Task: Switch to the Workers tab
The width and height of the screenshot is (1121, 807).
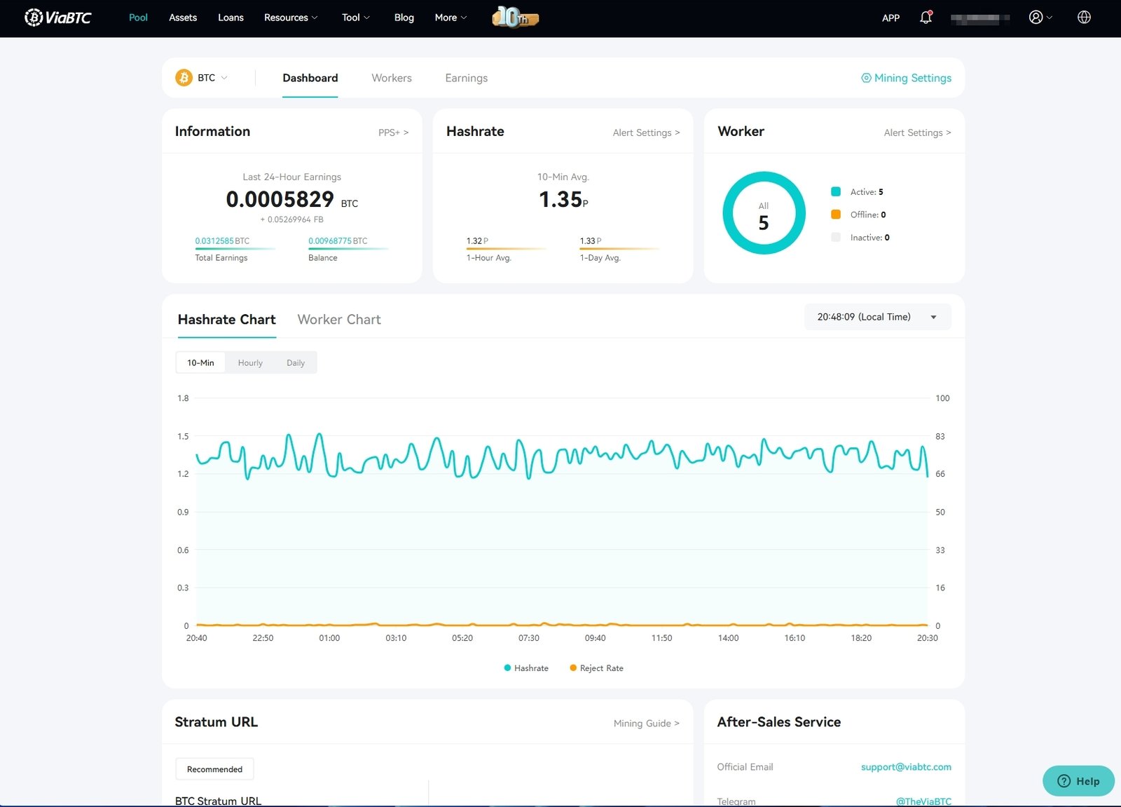Action: 392,78
